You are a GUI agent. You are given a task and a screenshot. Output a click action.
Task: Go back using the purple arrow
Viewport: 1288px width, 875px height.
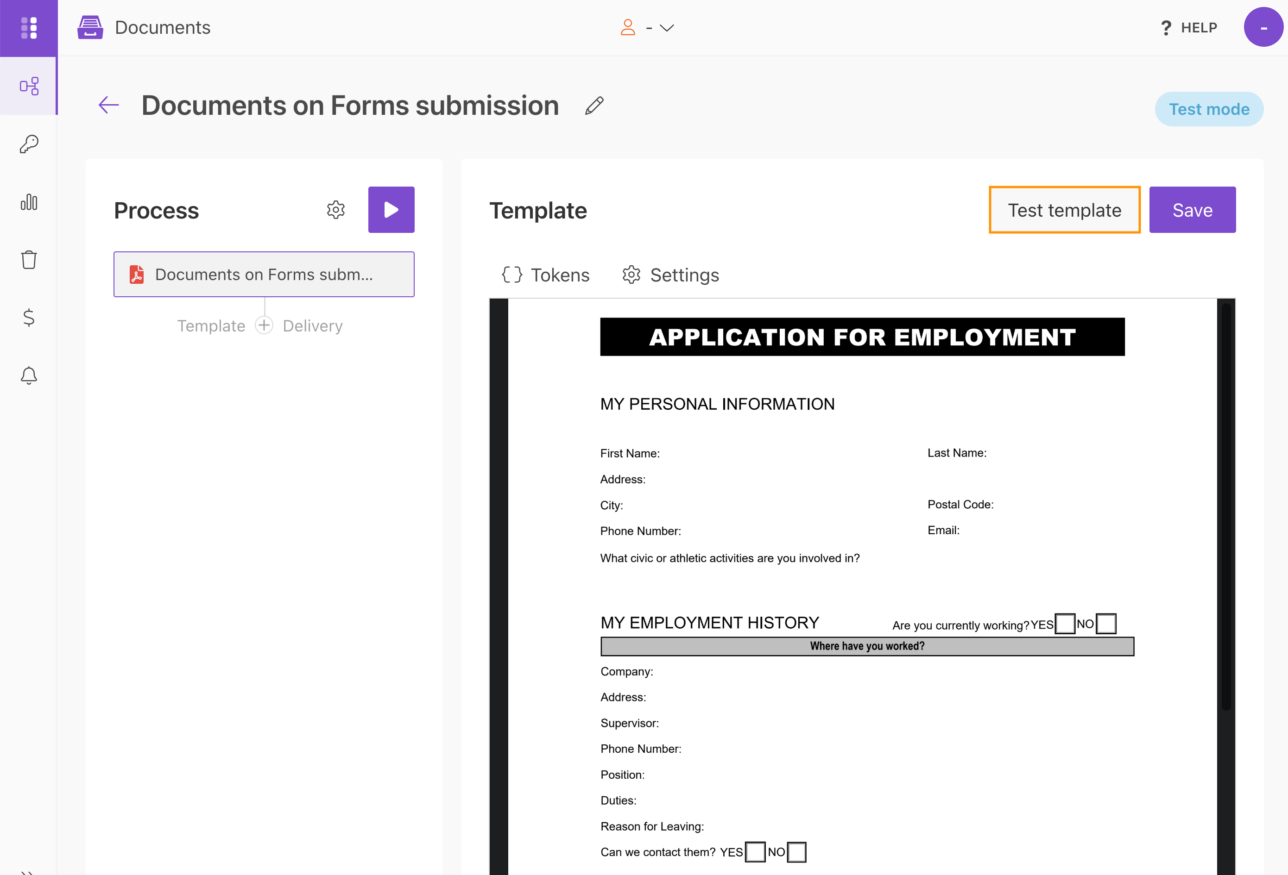tap(108, 105)
